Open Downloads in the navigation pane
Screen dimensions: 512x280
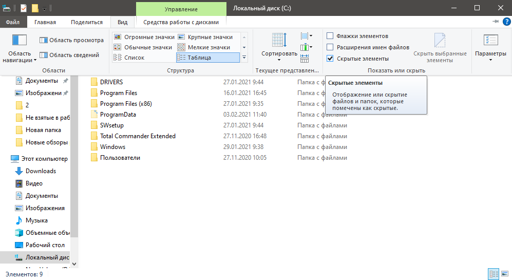[41, 171]
